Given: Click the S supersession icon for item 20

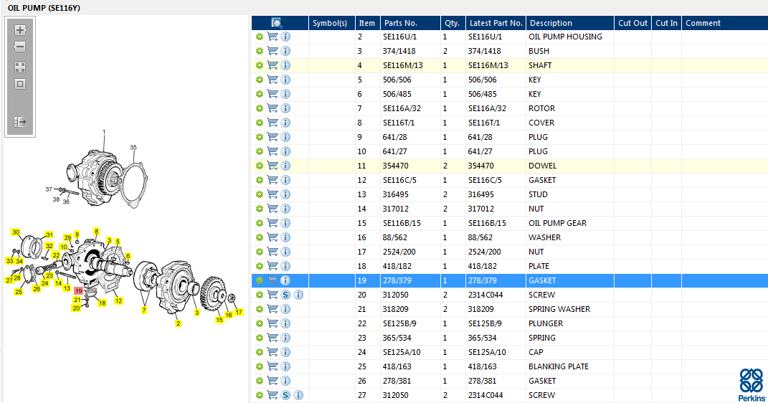Looking at the screenshot, I should point(285,295).
